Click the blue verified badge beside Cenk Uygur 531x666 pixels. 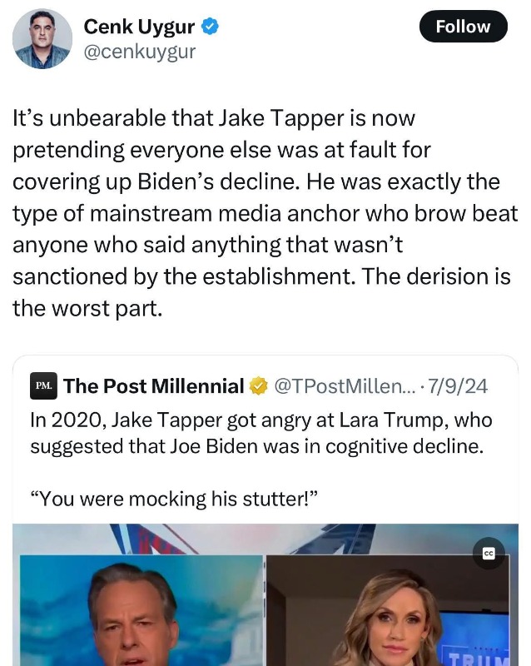[211, 27]
